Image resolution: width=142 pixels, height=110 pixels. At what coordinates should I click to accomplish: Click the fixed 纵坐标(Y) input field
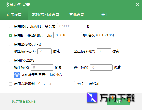coord(101,67)
